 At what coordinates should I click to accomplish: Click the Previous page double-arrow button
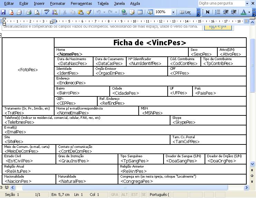pyautogui.click(x=252, y=170)
